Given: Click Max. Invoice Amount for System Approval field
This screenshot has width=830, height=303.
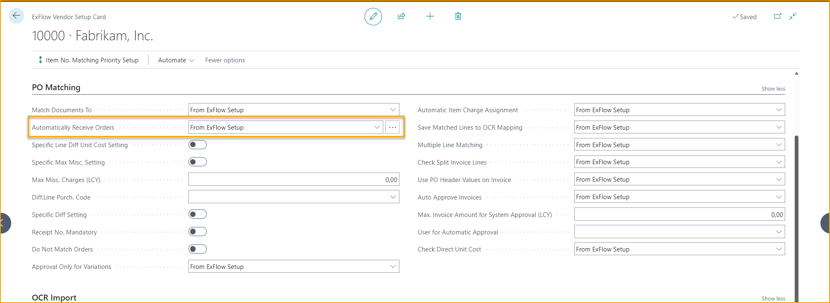Looking at the screenshot, I should [679, 214].
